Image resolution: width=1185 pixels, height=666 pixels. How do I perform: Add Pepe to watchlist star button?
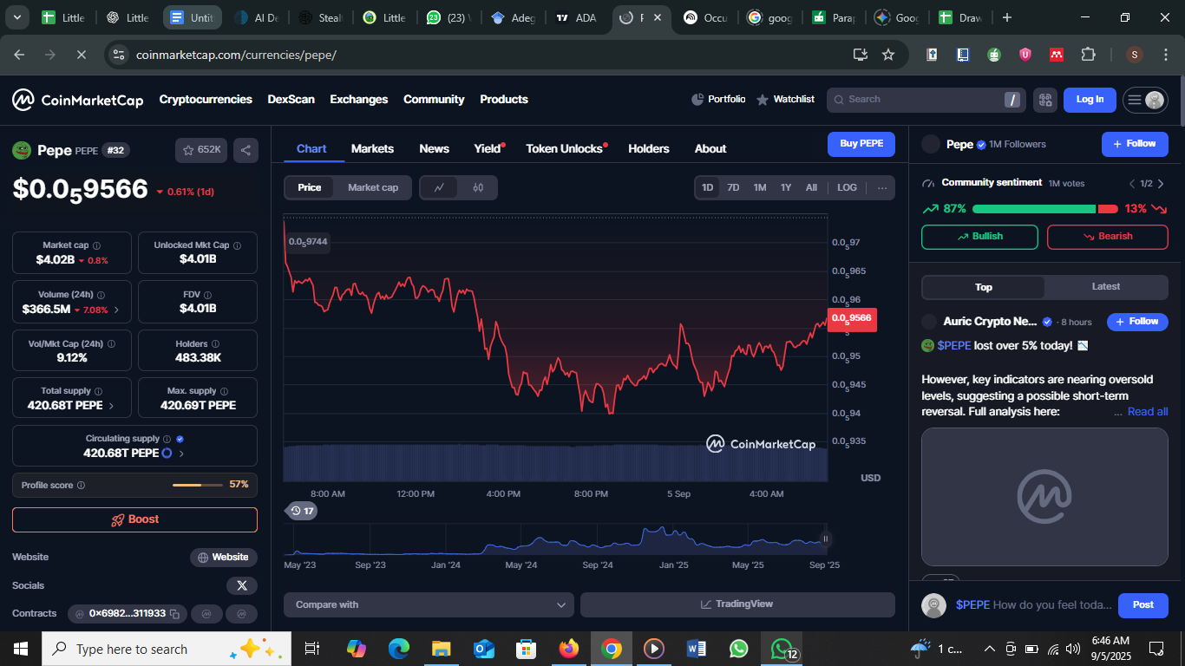point(201,150)
